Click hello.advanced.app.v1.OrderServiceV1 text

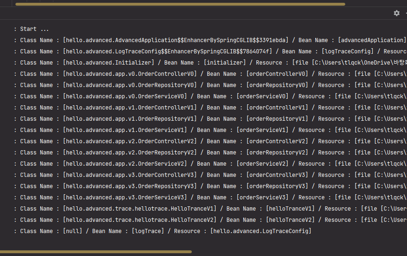[125, 130]
